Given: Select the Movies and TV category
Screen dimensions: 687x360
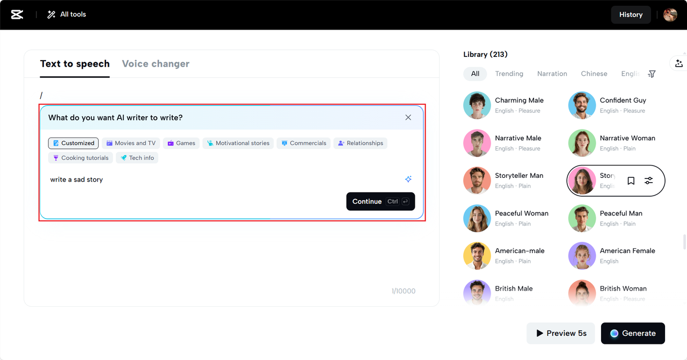Looking at the screenshot, I should (130, 143).
